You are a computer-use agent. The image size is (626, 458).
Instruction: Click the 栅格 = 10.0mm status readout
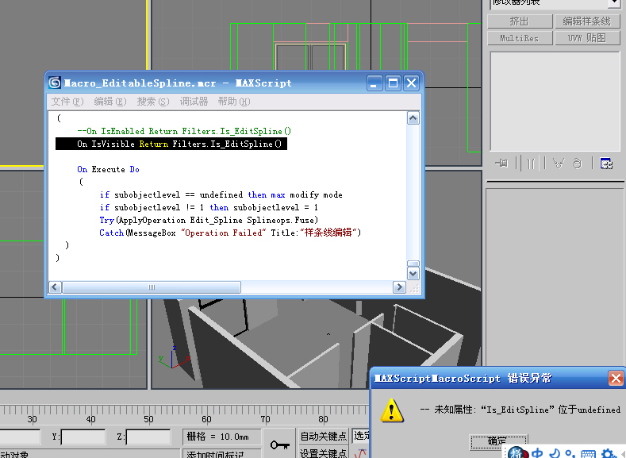[222, 437]
